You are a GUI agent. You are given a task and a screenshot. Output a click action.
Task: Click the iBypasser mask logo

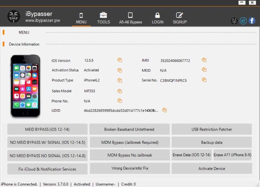[13, 16]
